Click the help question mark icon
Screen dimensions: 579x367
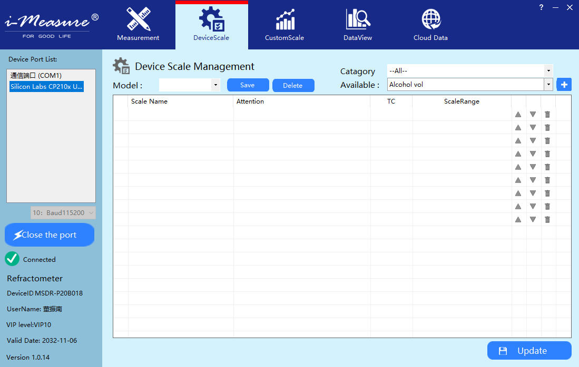click(x=541, y=7)
